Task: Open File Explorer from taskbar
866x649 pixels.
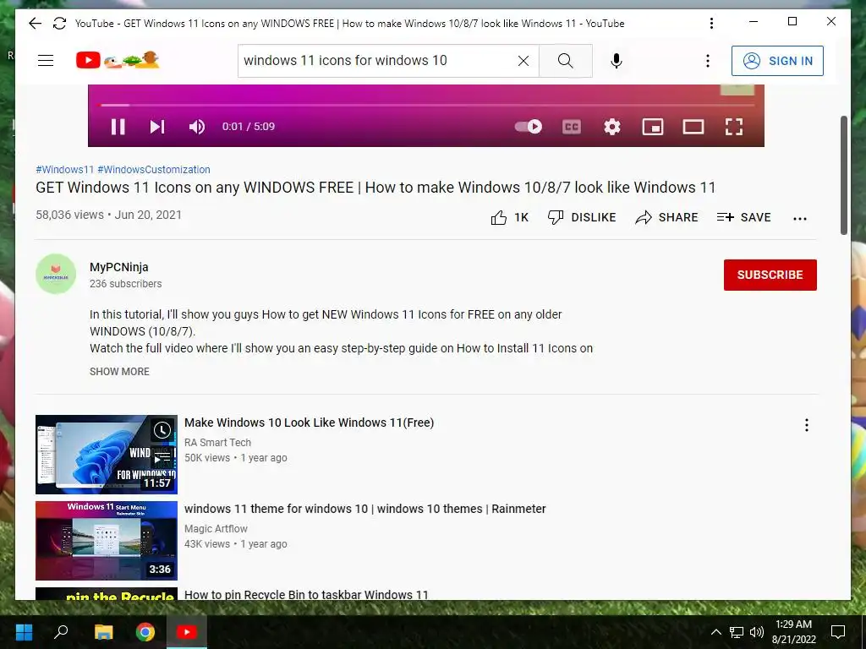Action: (x=103, y=632)
